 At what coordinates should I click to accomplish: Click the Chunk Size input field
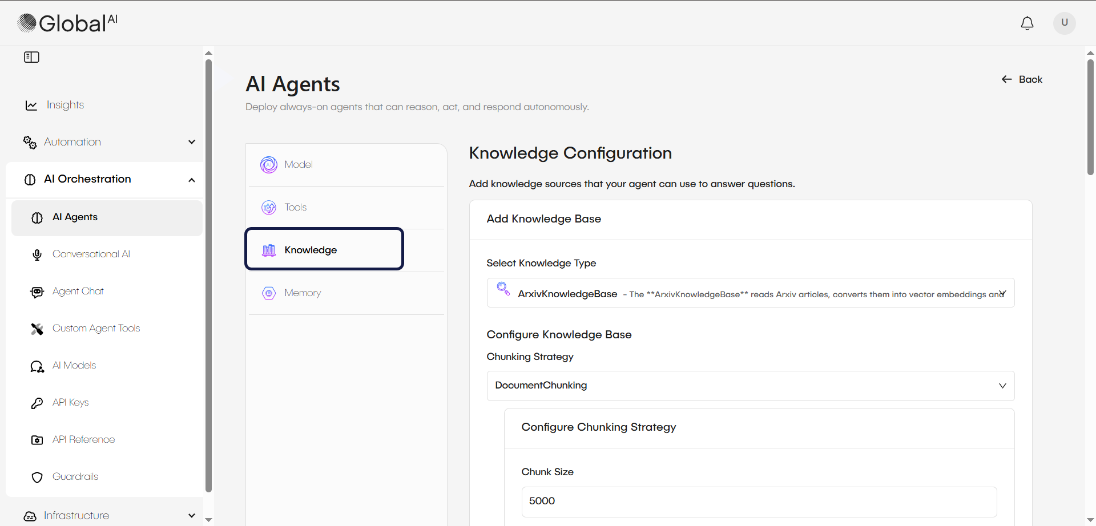[x=758, y=501]
